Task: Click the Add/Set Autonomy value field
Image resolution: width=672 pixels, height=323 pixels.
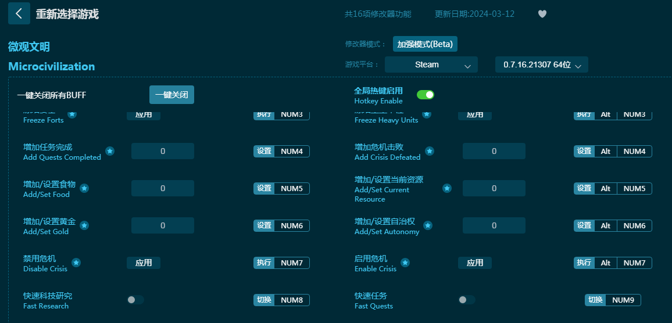Action: (x=494, y=225)
